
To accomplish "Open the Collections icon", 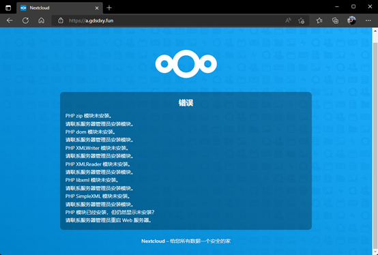I will (x=335, y=20).
